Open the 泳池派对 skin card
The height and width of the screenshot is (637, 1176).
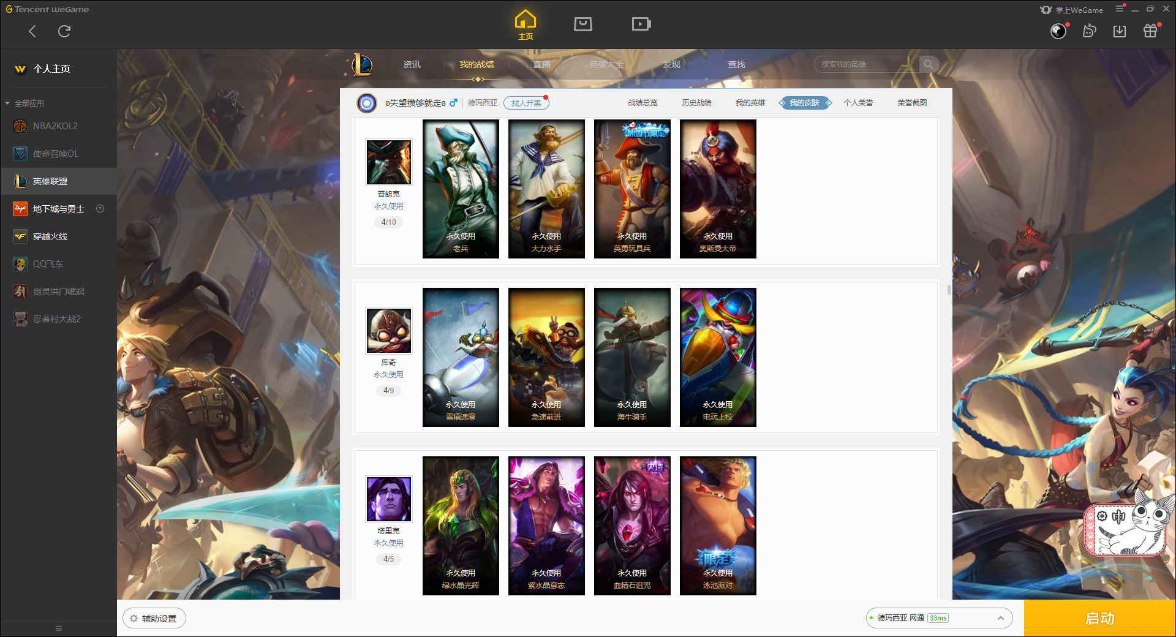[x=718, y=526]
